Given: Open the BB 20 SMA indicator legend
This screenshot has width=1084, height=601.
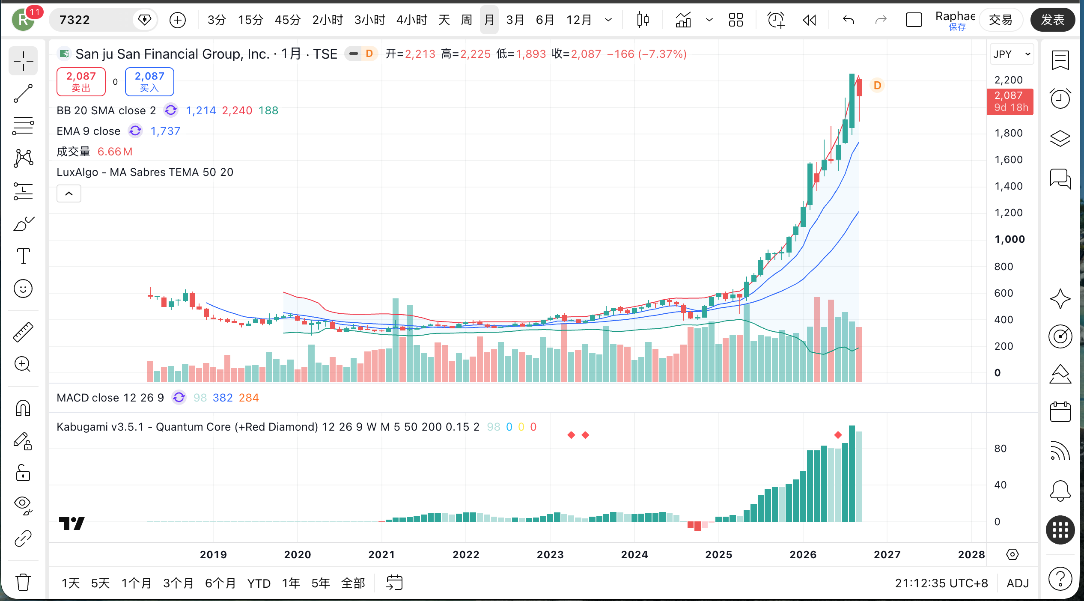Looking at the screenshot, I should point(106,110).
